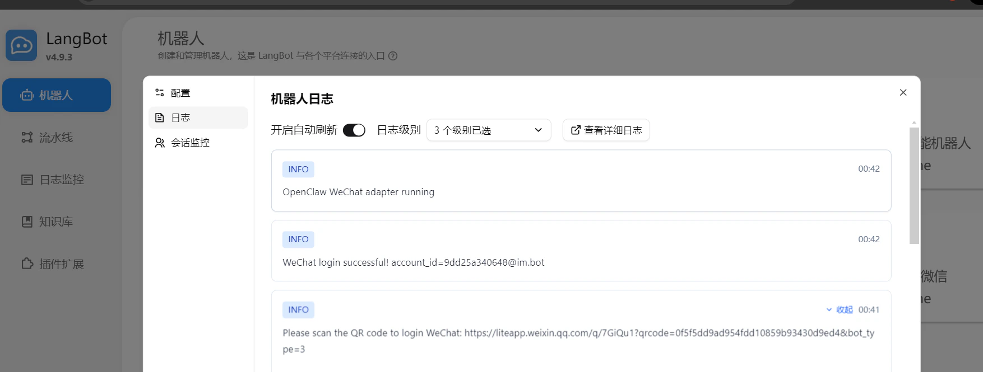Close the 机器人日志 dialog
The image size is (983, 372).
(x=903, y=92)
